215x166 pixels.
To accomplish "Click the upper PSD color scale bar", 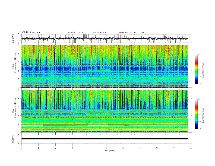I will (196, 69).
